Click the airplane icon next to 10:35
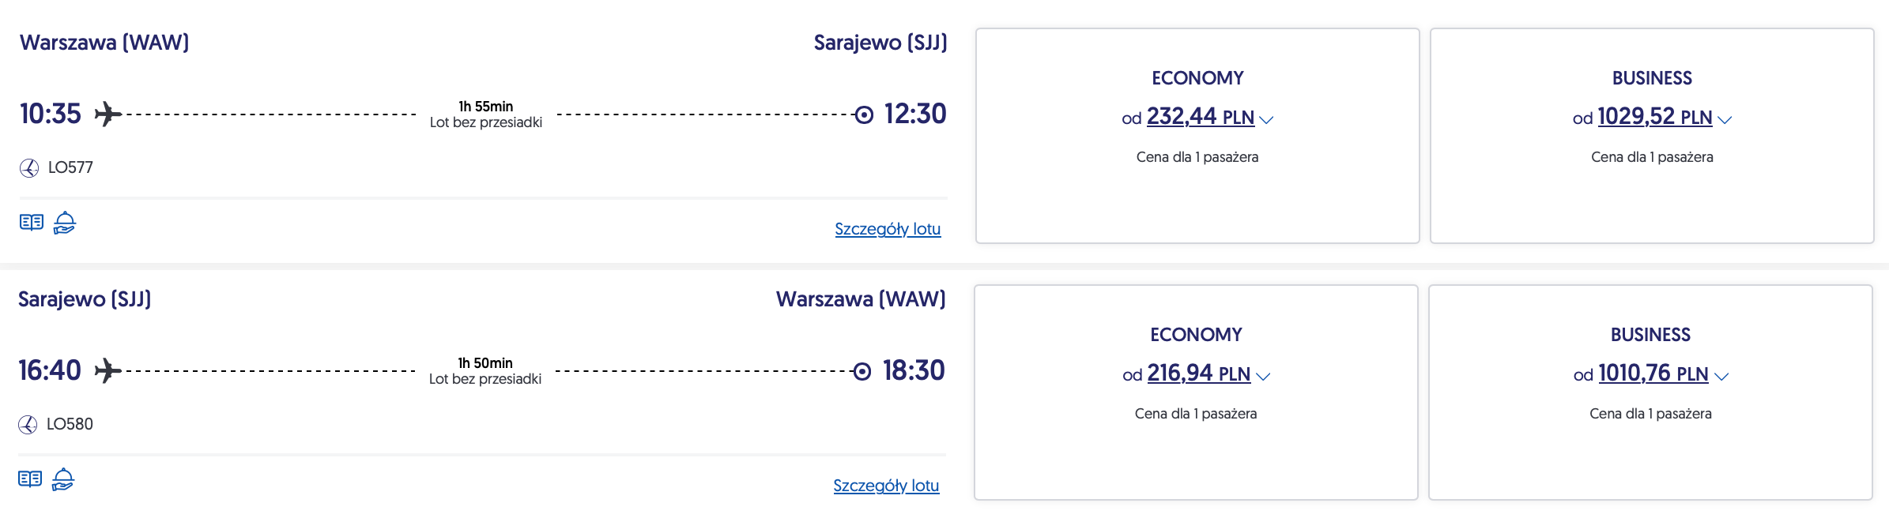This screenshot has height=518, width=1889. (108, 114)
